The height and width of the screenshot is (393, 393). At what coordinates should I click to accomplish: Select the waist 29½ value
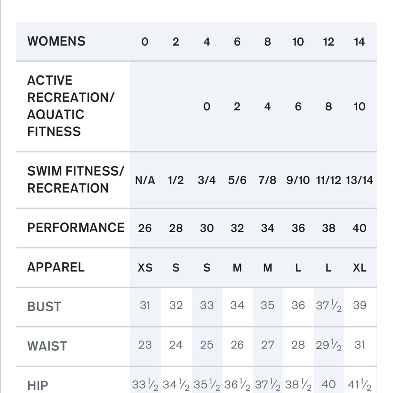click(x=329, y=345)
